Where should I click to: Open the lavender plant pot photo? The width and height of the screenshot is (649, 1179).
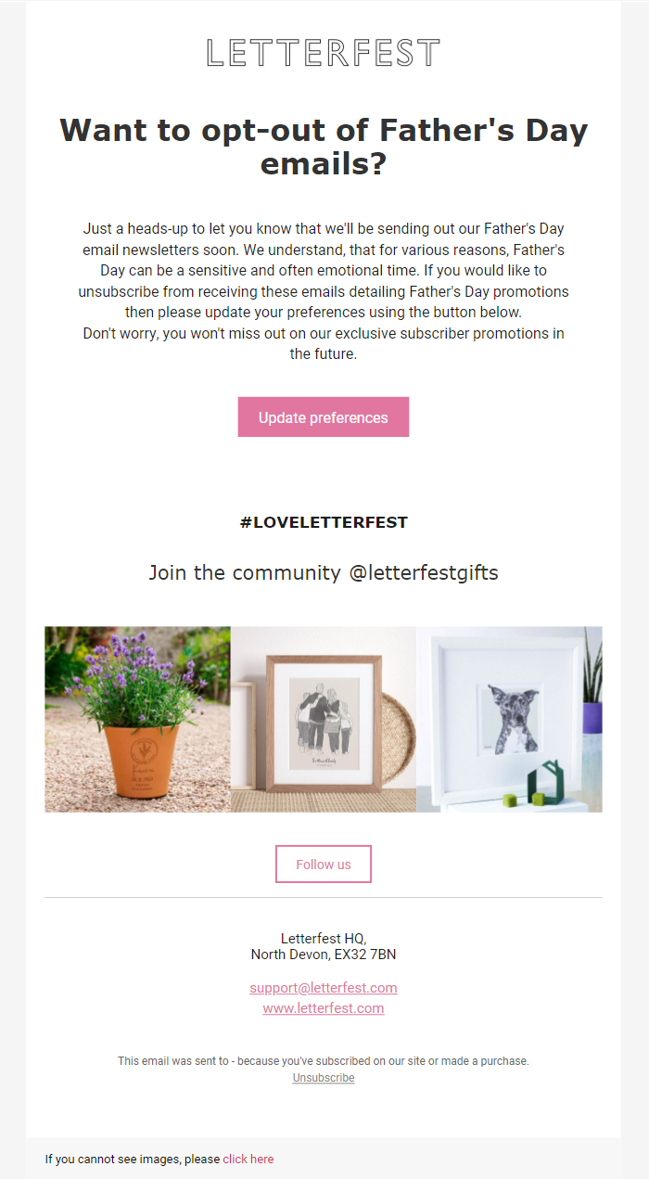click(x=137, y=719)
